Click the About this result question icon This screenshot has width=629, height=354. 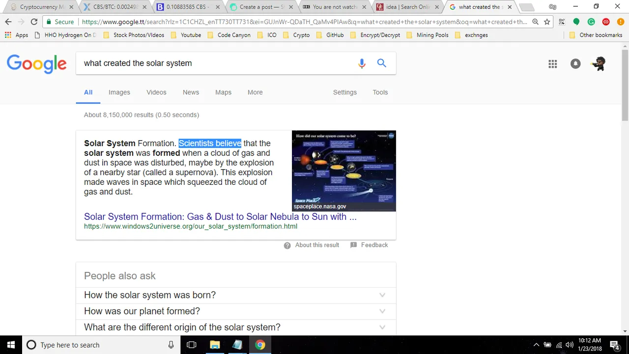pyautogui.click(x=287, y=245)
